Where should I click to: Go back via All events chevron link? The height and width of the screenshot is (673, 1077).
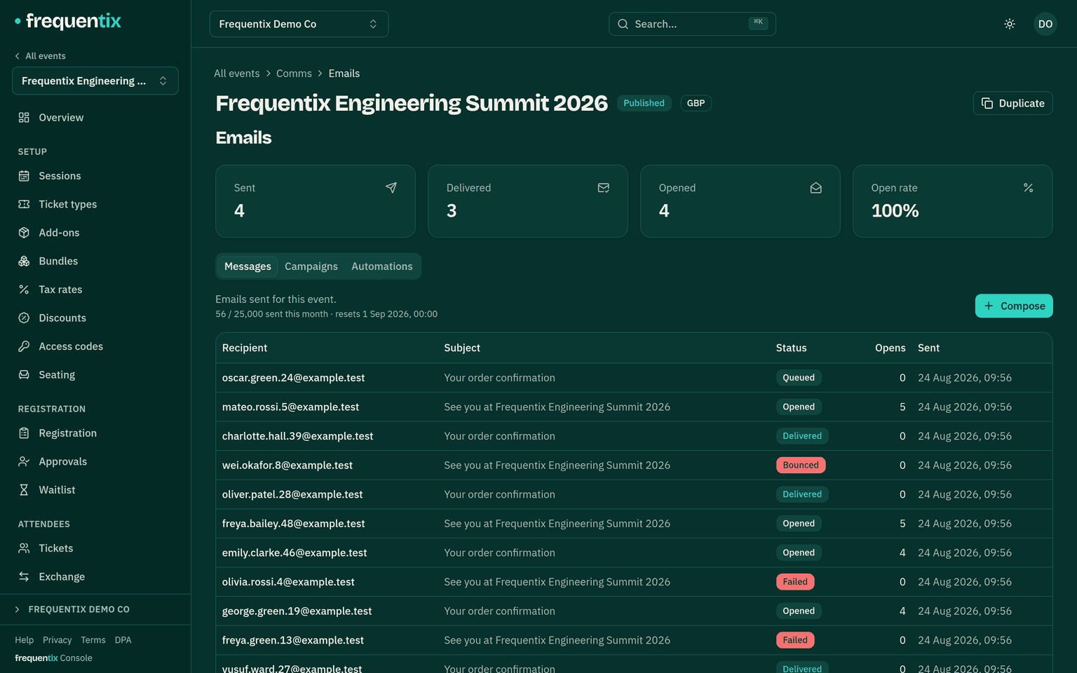pyautogui.click(x=40, y=56)
